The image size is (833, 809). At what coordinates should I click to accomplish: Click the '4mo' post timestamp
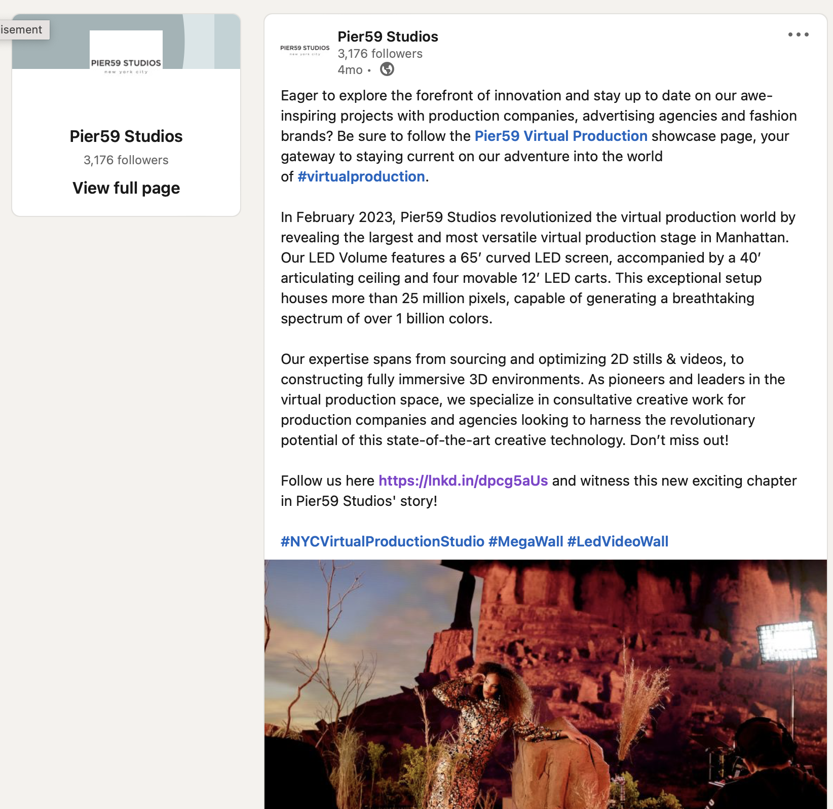coord(350,70)
